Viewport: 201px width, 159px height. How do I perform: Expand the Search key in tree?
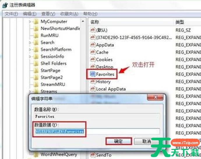[x=30, y=42]
